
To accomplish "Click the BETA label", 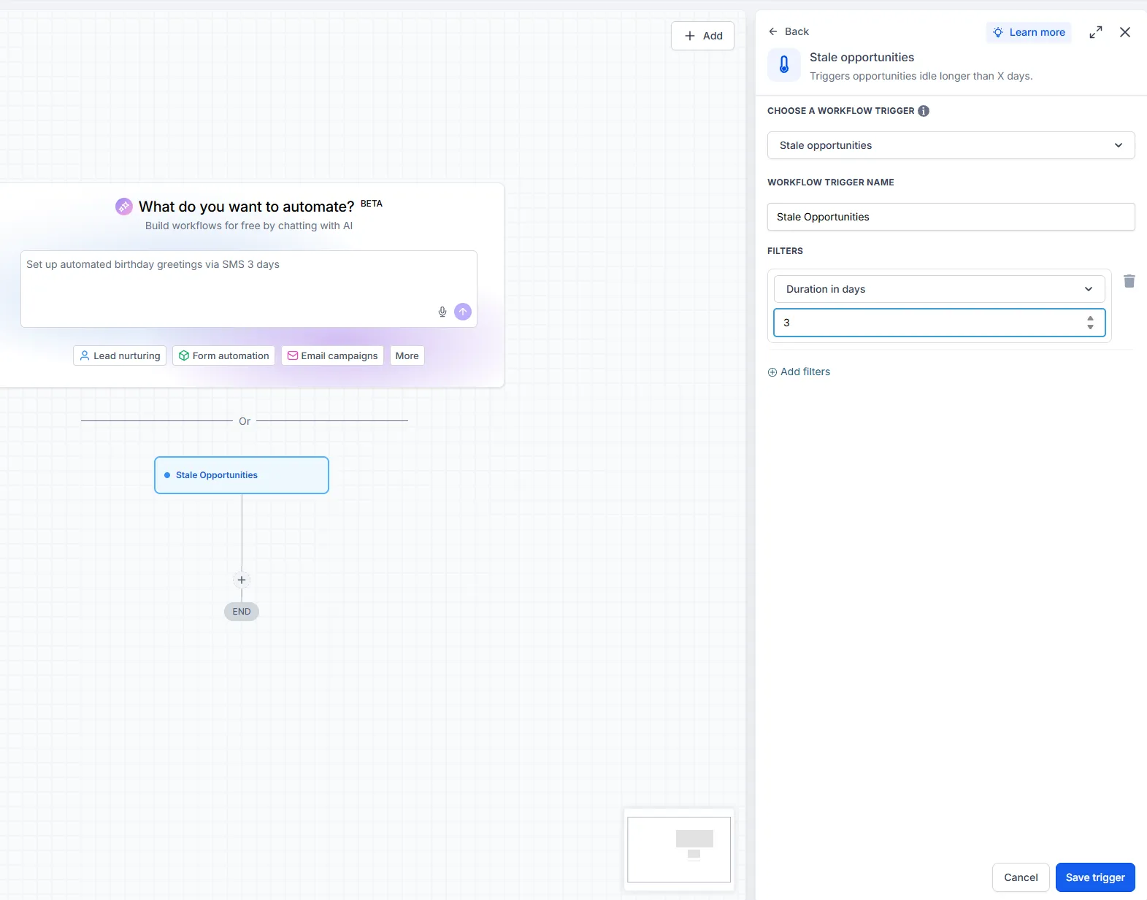I will point(372,204).
